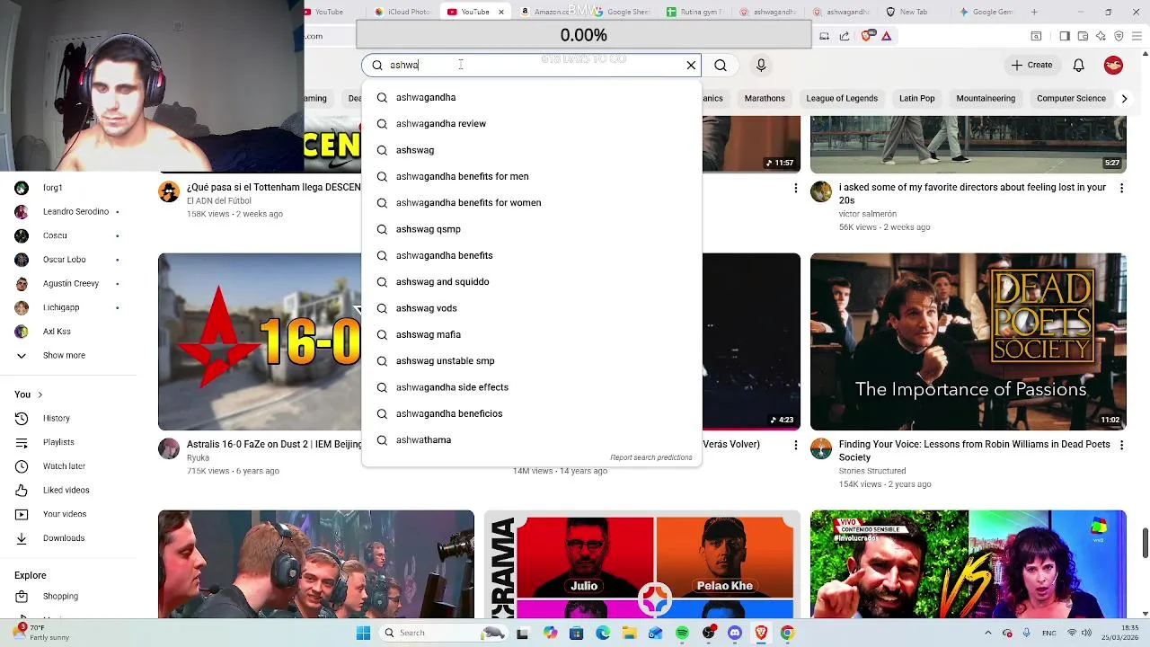
Task: Open the YouTube account avatar menu
Action: coord(1113,65)
